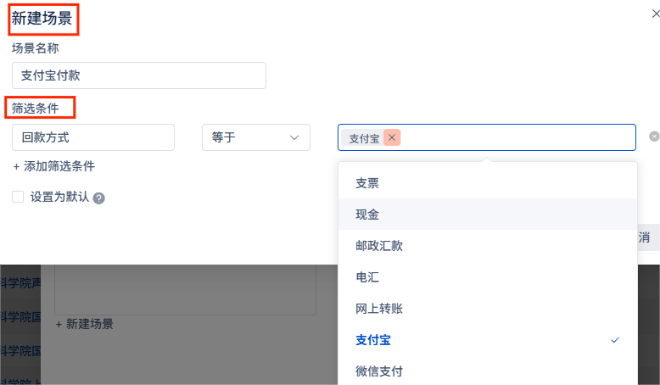This screenshot has width=660, height=385.
Task: Select 微信支付 from the list
Action: (x=488, y=371)
